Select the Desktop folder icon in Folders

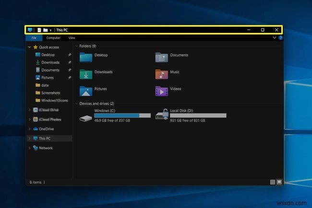(86, 58)
